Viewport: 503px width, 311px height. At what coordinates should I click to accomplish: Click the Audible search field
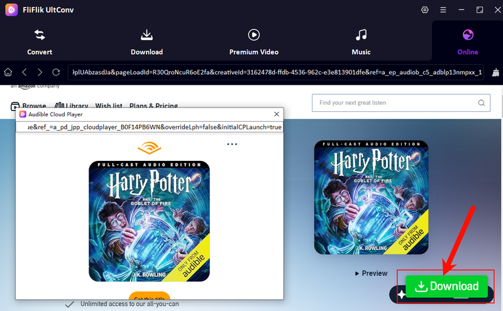point(401,102)
